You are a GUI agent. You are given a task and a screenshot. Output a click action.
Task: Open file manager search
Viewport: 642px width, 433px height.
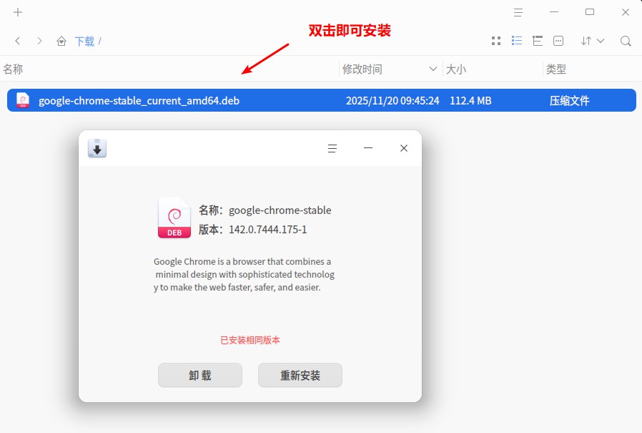click(626, 41)
